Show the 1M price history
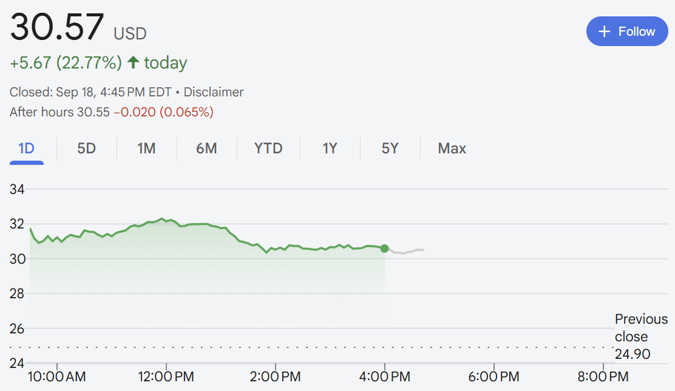Viewport: 675px width, 391px height. pyautogui.click(x=146, y=149)
